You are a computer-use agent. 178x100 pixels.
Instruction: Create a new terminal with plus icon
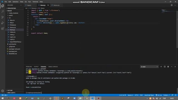161,67
